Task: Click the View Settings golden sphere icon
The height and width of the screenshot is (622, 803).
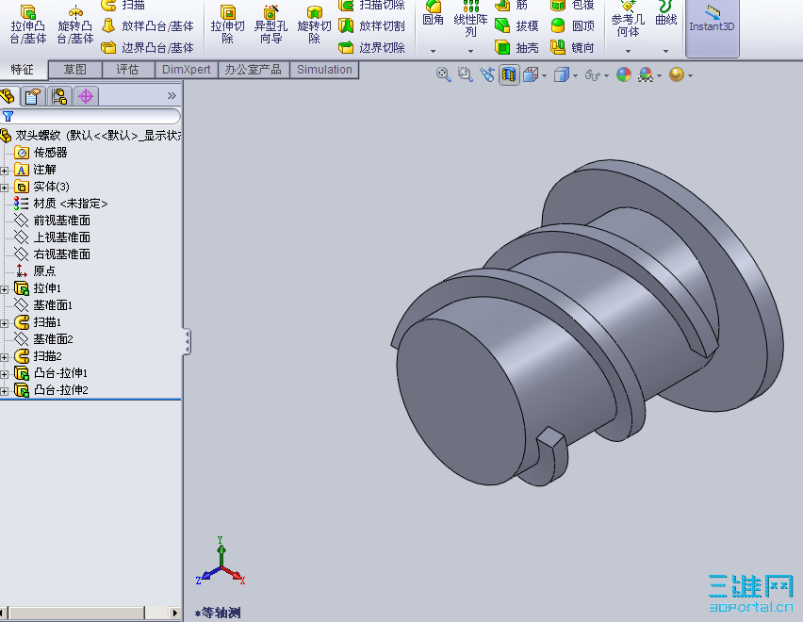Action: click(x=677, y=74)
